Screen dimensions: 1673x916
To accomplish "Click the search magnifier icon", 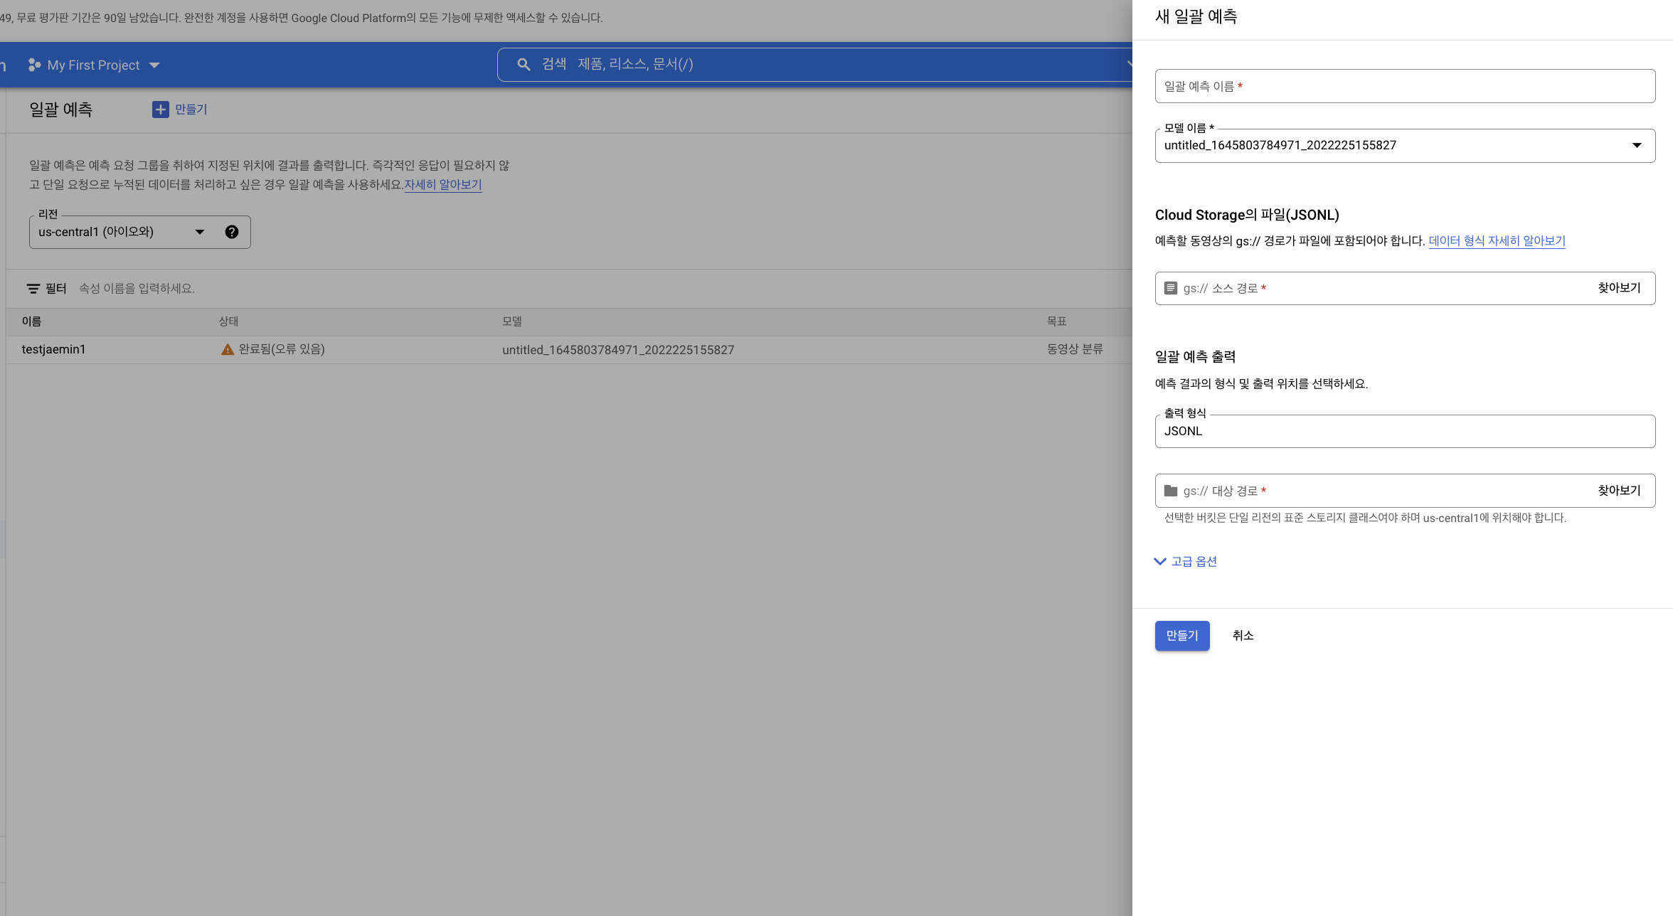I will [x=524, y=65].
